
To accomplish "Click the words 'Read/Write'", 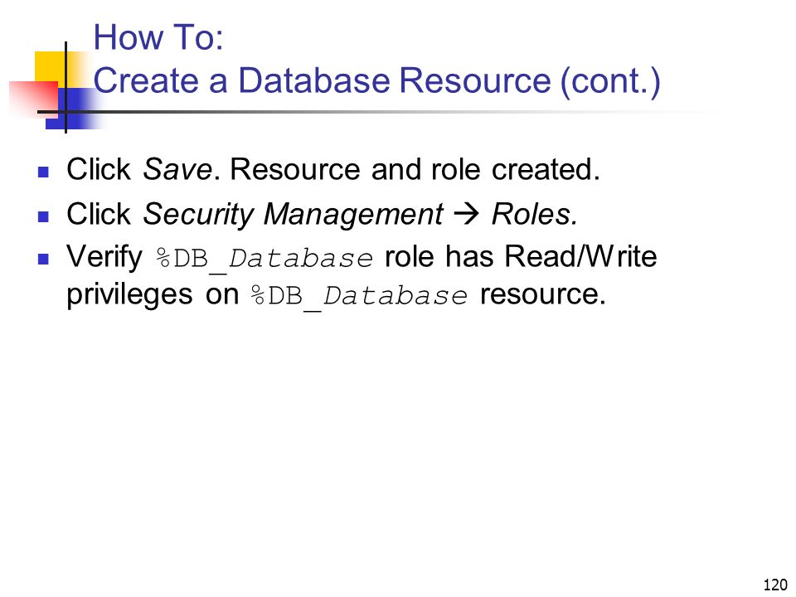I will tap(580, 256).
